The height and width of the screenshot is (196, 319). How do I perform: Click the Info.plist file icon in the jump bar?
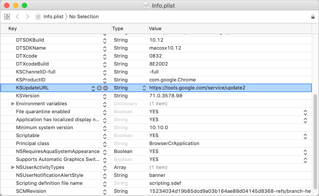coord(39,17)
